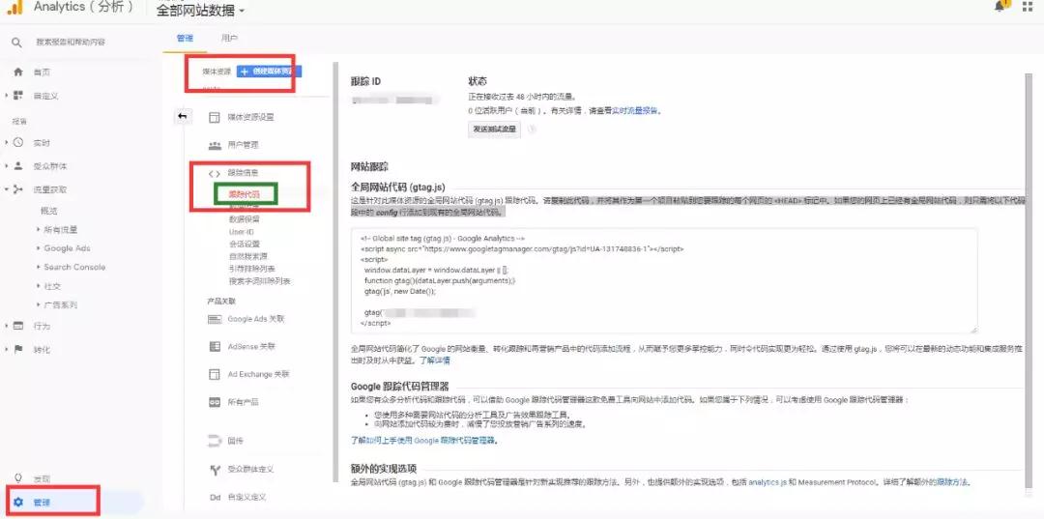
Task: Open the 受众群体 audience person icon
Action: [18, 165]
